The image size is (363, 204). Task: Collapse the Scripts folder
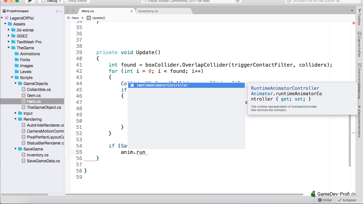pos(12,77)
